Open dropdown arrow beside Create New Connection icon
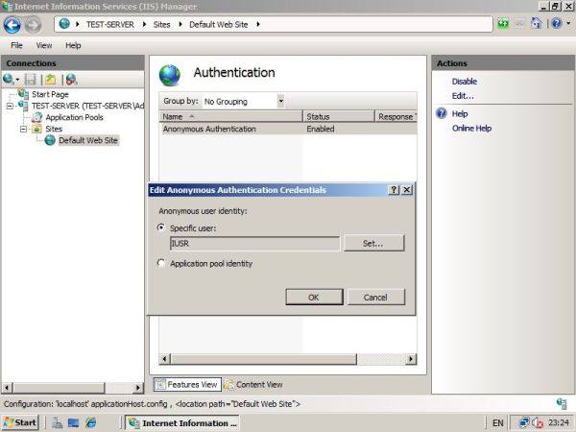The image size is (576, 432). point(17,80)
